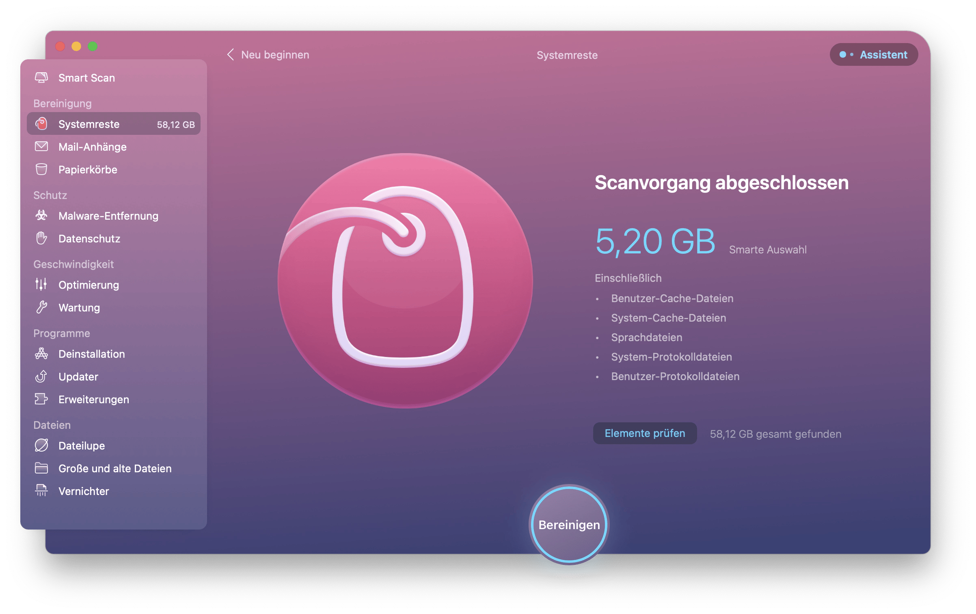This screenshot has height=614, width=976.
Task: Click the Bereinigung section header
Action: click(x=63, y=103)
